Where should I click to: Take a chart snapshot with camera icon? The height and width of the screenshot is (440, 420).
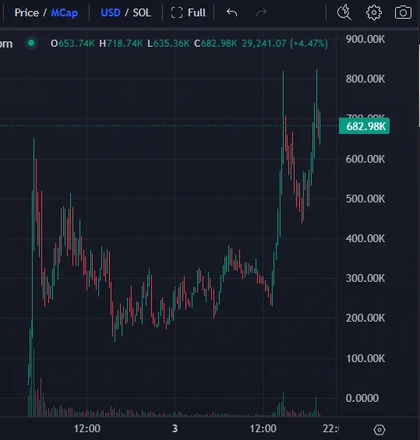tap(403, 12)
